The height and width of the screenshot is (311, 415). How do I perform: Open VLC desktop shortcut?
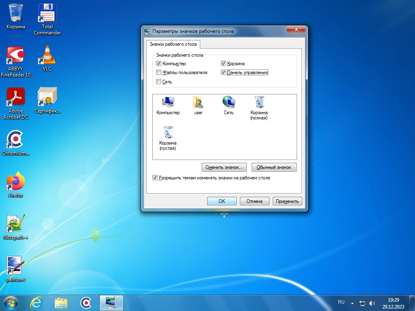tap(47, 58)
